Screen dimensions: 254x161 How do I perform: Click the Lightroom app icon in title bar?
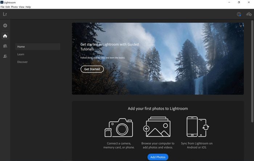tap(2, 2)
